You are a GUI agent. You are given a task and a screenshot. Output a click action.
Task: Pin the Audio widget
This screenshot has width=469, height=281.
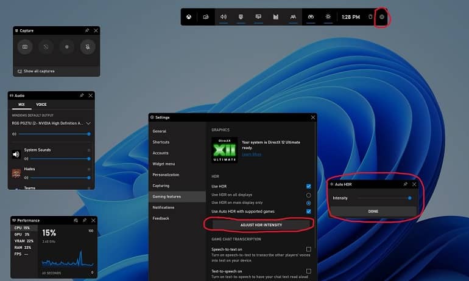coord(82,95)
